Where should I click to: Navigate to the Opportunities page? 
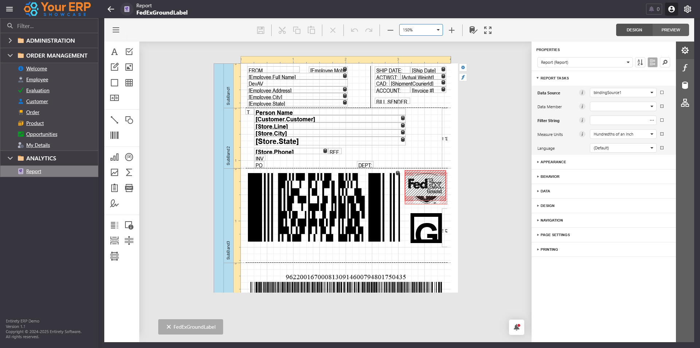tap(42, 134)
